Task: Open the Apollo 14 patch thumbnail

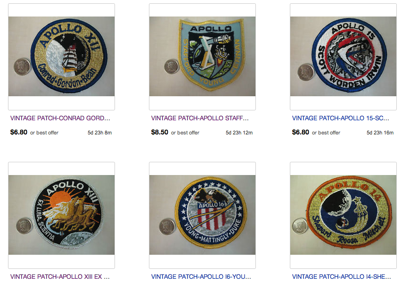Action: 343,215
